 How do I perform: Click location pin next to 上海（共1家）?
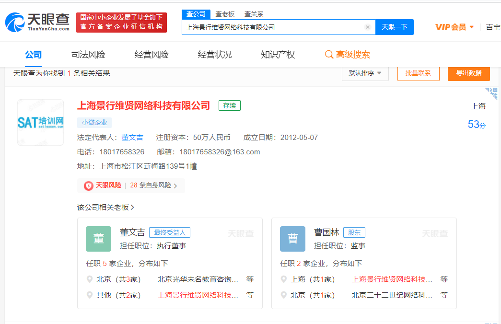pos(284,279)
